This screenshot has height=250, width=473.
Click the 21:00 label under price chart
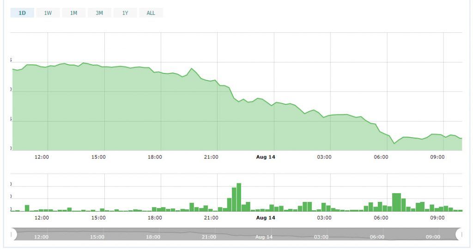coord(211,157)
